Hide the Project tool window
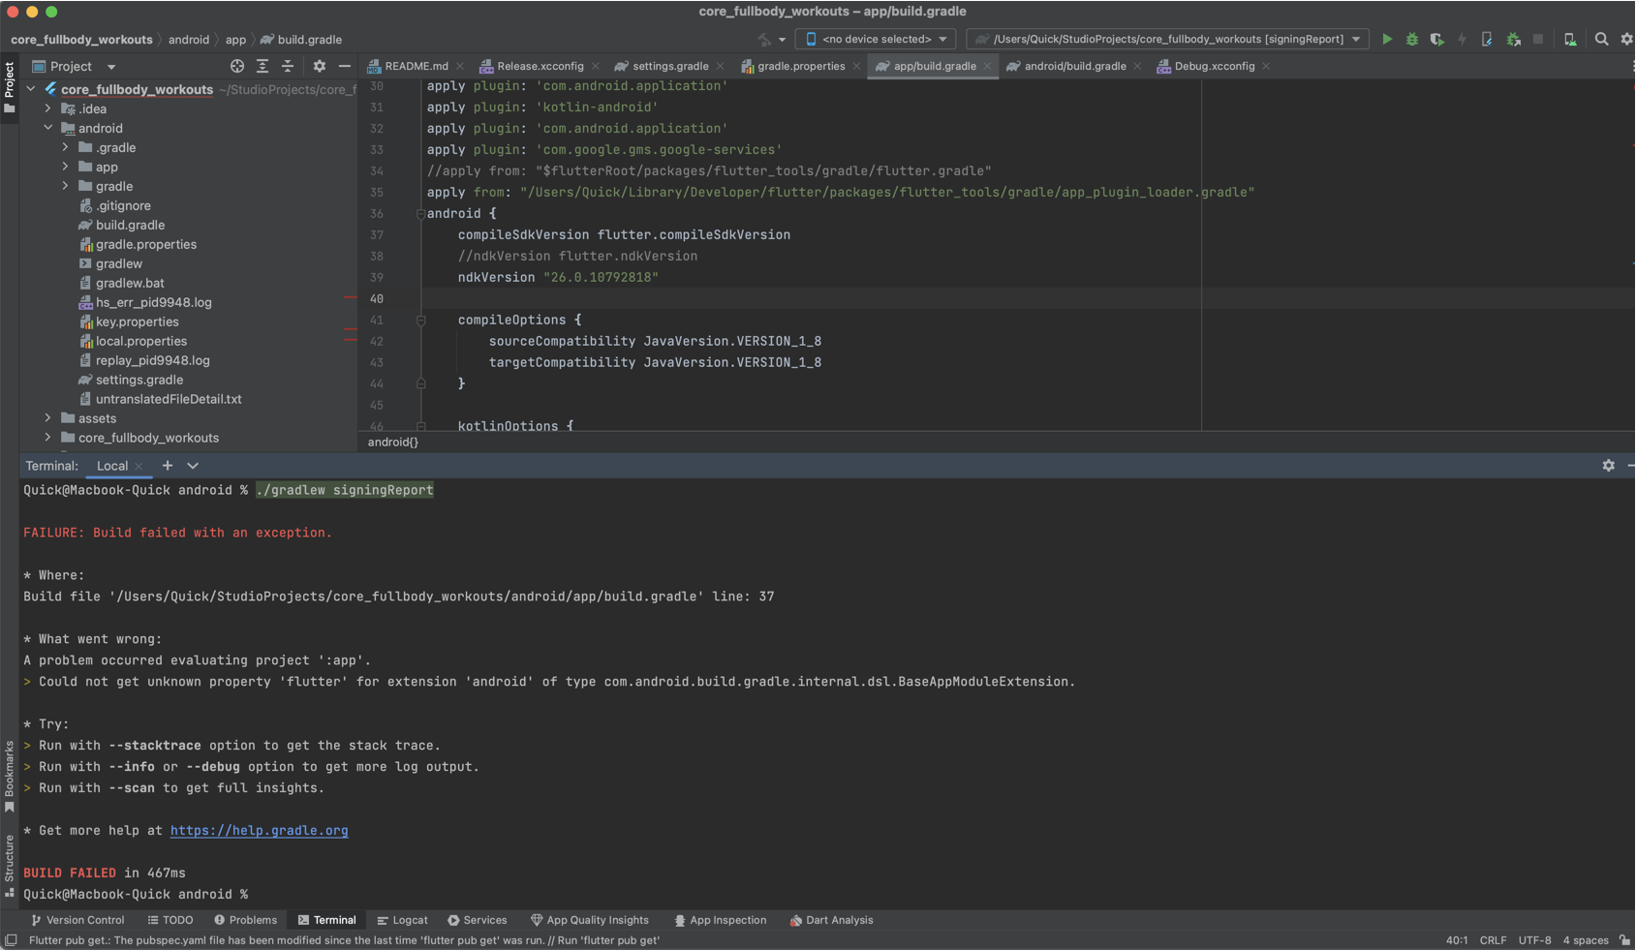The image size is (1636, 950). tap(345, 66)
